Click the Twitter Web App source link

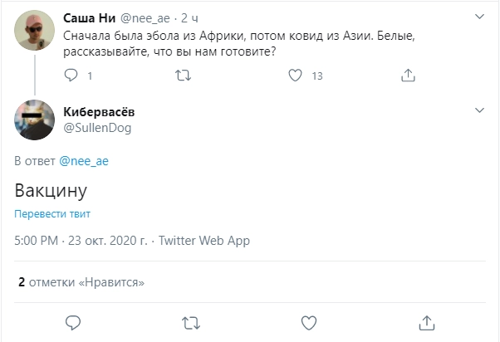[x=204, y=241]
